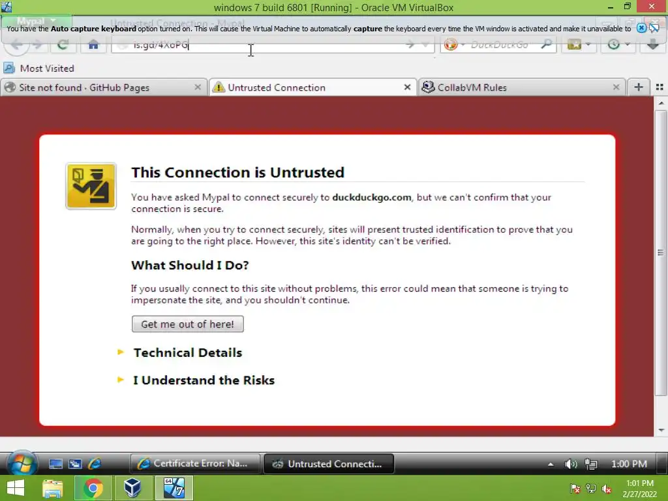The width and height of the screenshot is (668, 501).
Task: Dismiss the Auto capture keyboard notification
Action: tap(641, 29)
